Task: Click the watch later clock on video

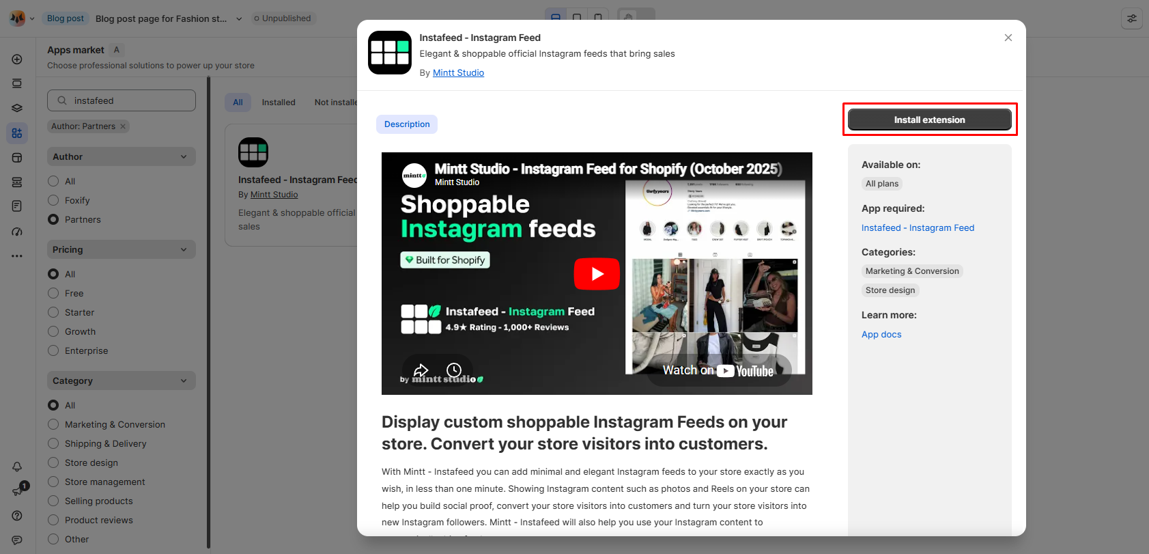Action: (x=454, y=370)
